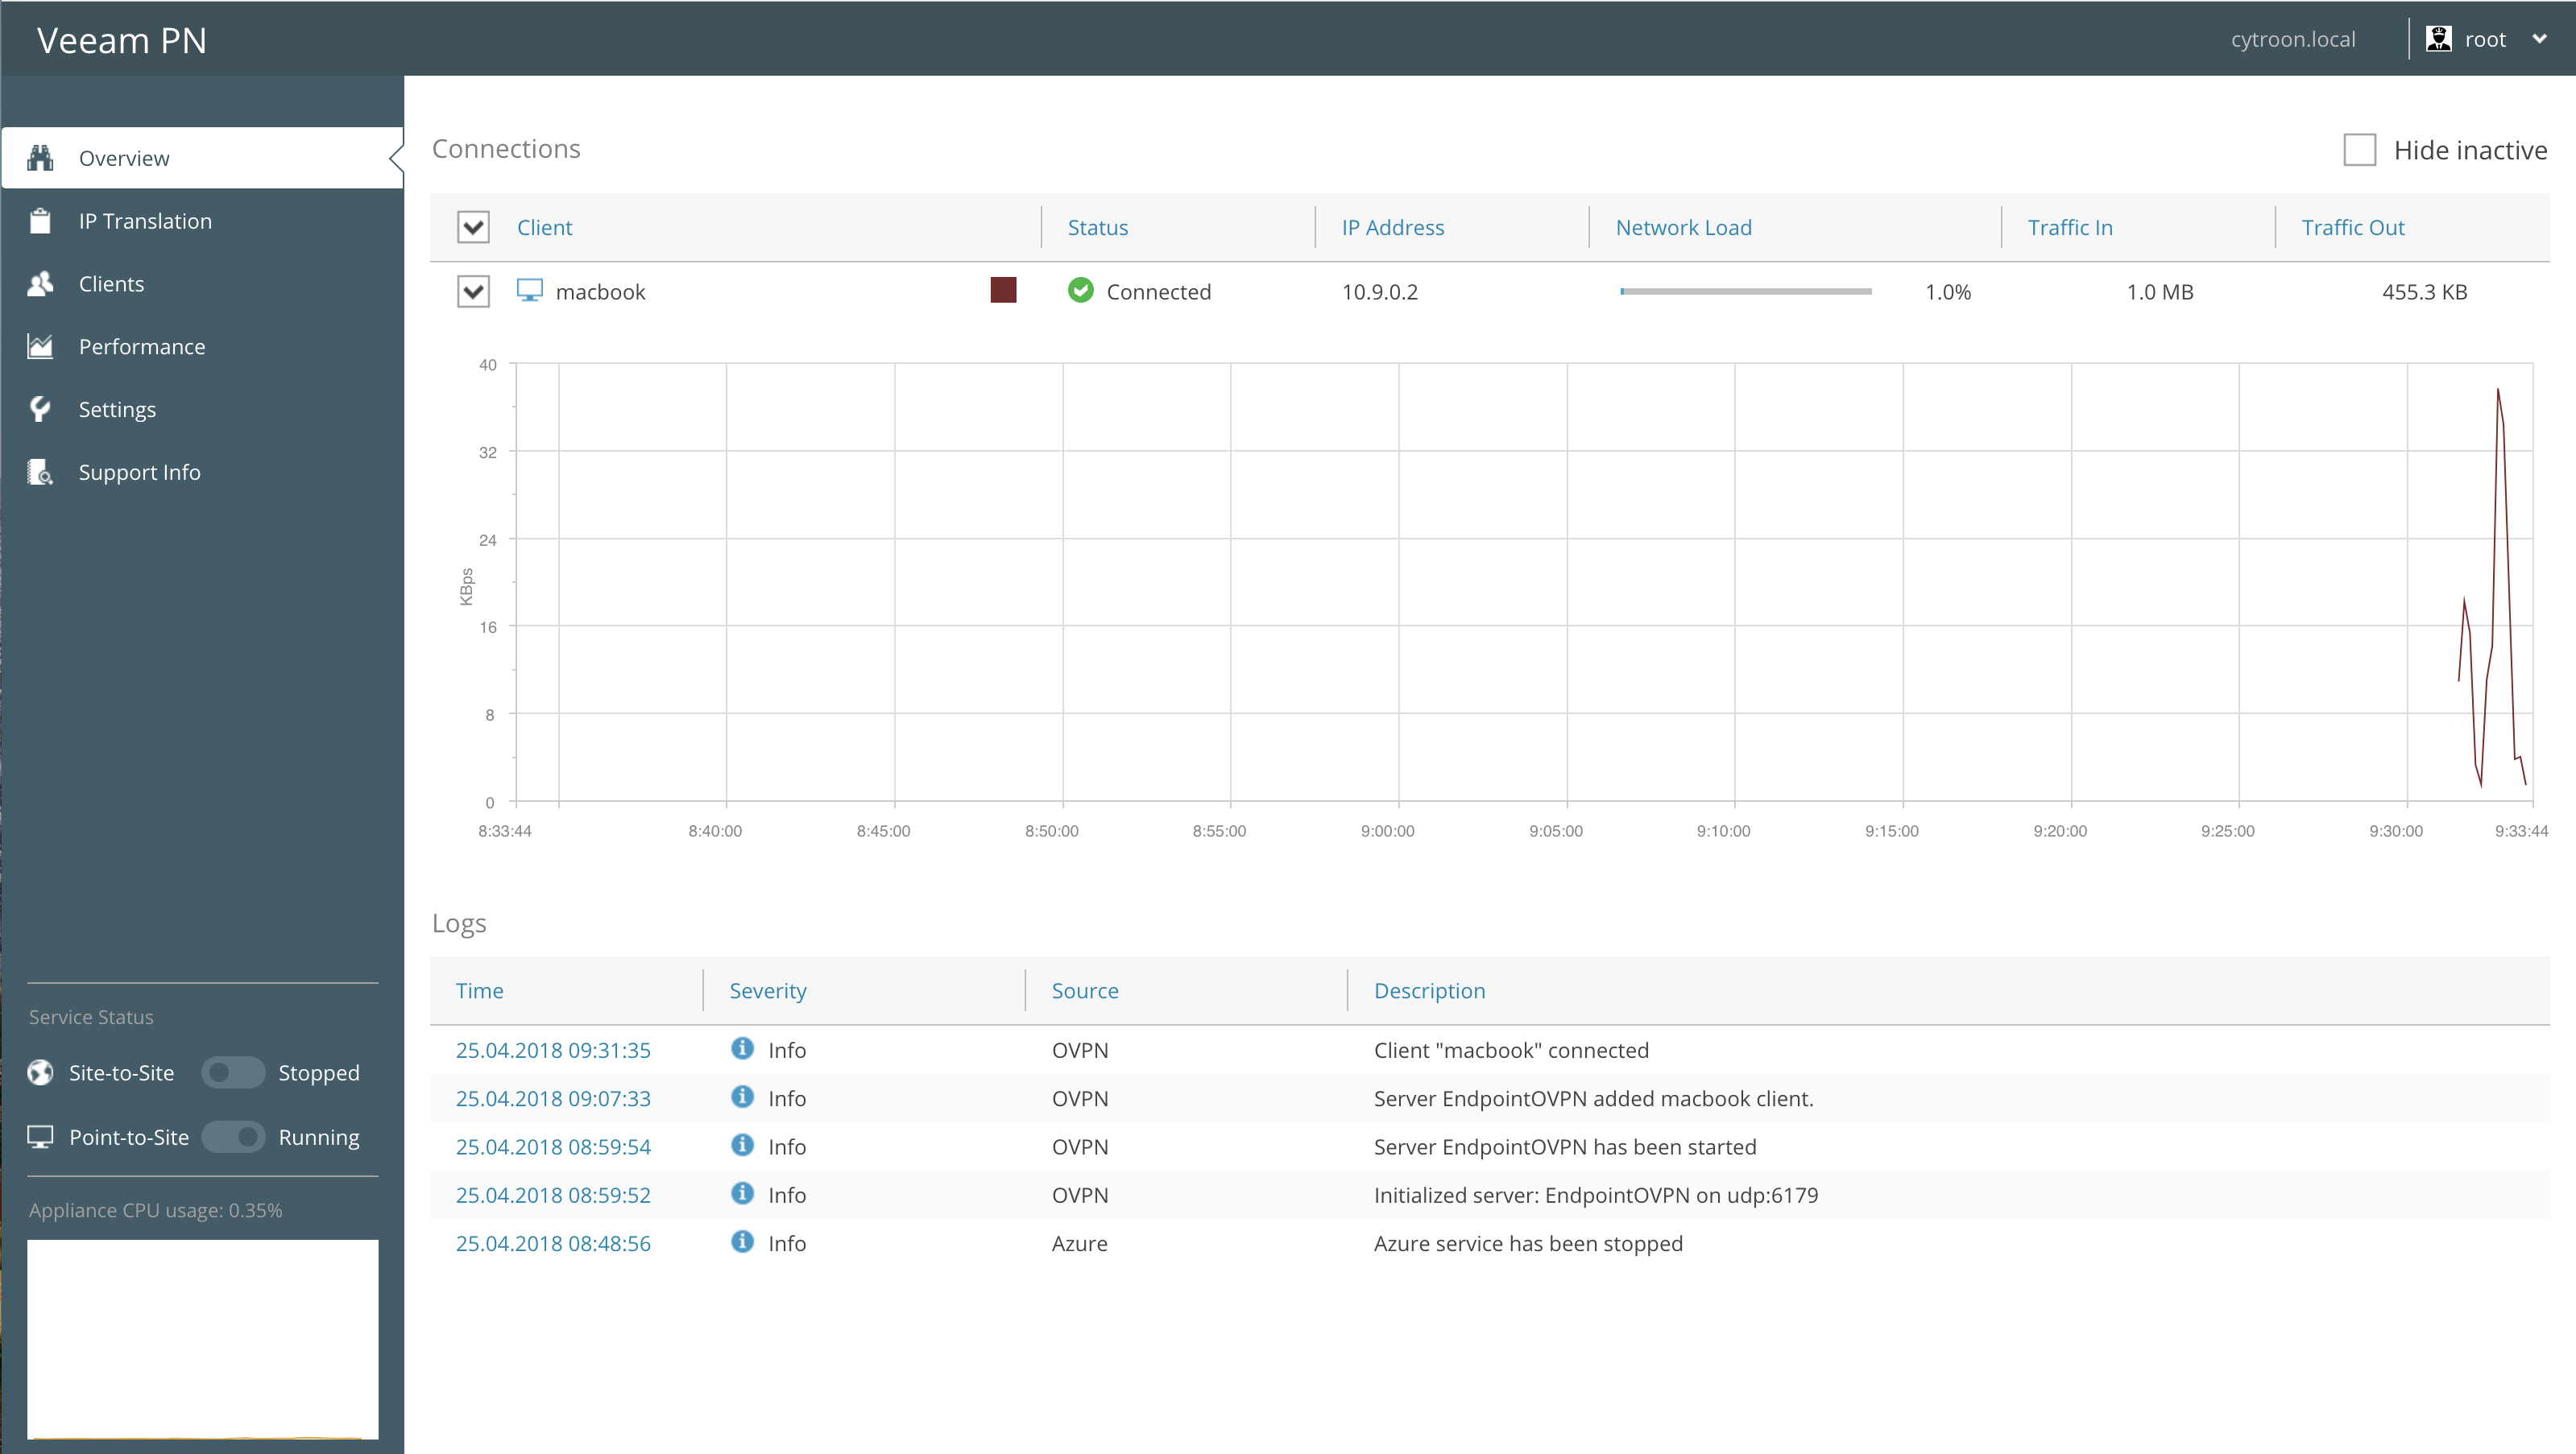Image resolution: width=2576 pixels, height=1454 pixels.
Task: Click the 455.3 KB Traffic Out value
Action: click(x=2424, y=291)
